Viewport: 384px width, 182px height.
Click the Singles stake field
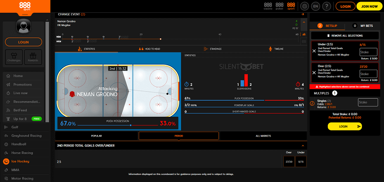tap(368, 102)
